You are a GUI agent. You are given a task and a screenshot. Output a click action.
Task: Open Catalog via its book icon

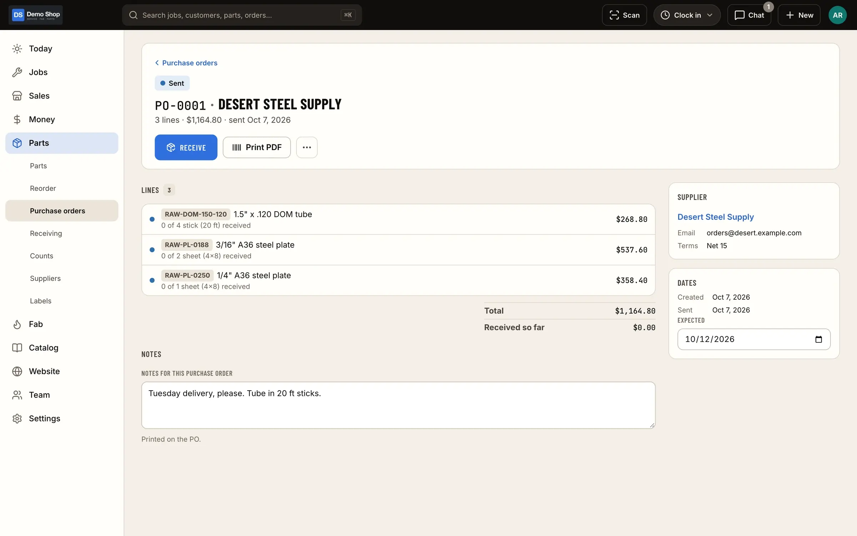(x=17, y=348)
